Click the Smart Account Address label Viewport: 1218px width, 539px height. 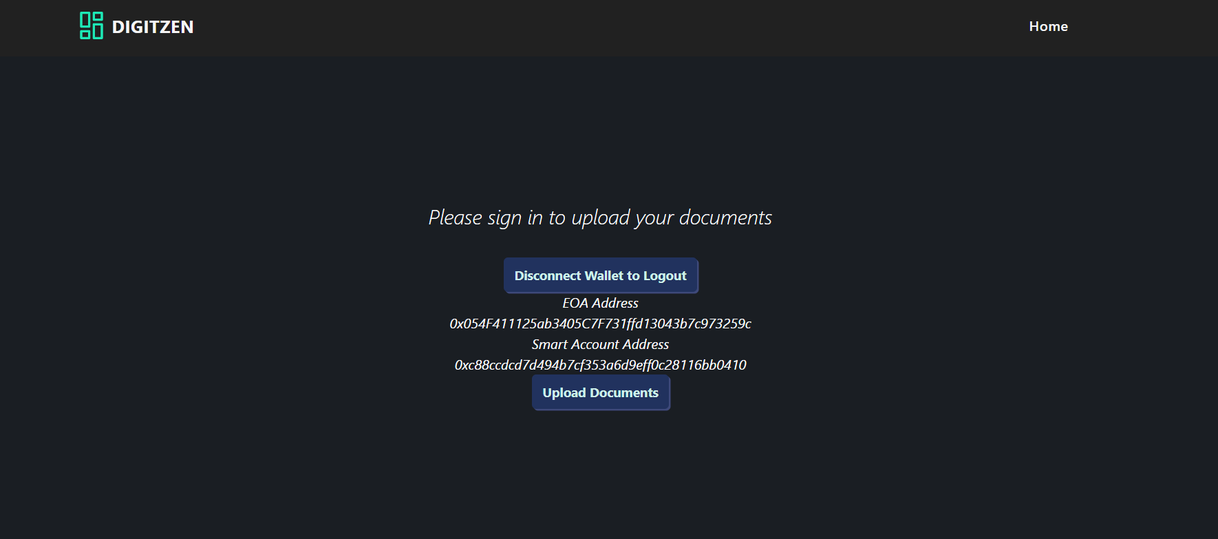click(x=601, y=344)
